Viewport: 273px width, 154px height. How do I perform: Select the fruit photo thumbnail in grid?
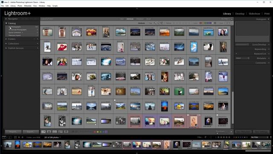(91, 33)
